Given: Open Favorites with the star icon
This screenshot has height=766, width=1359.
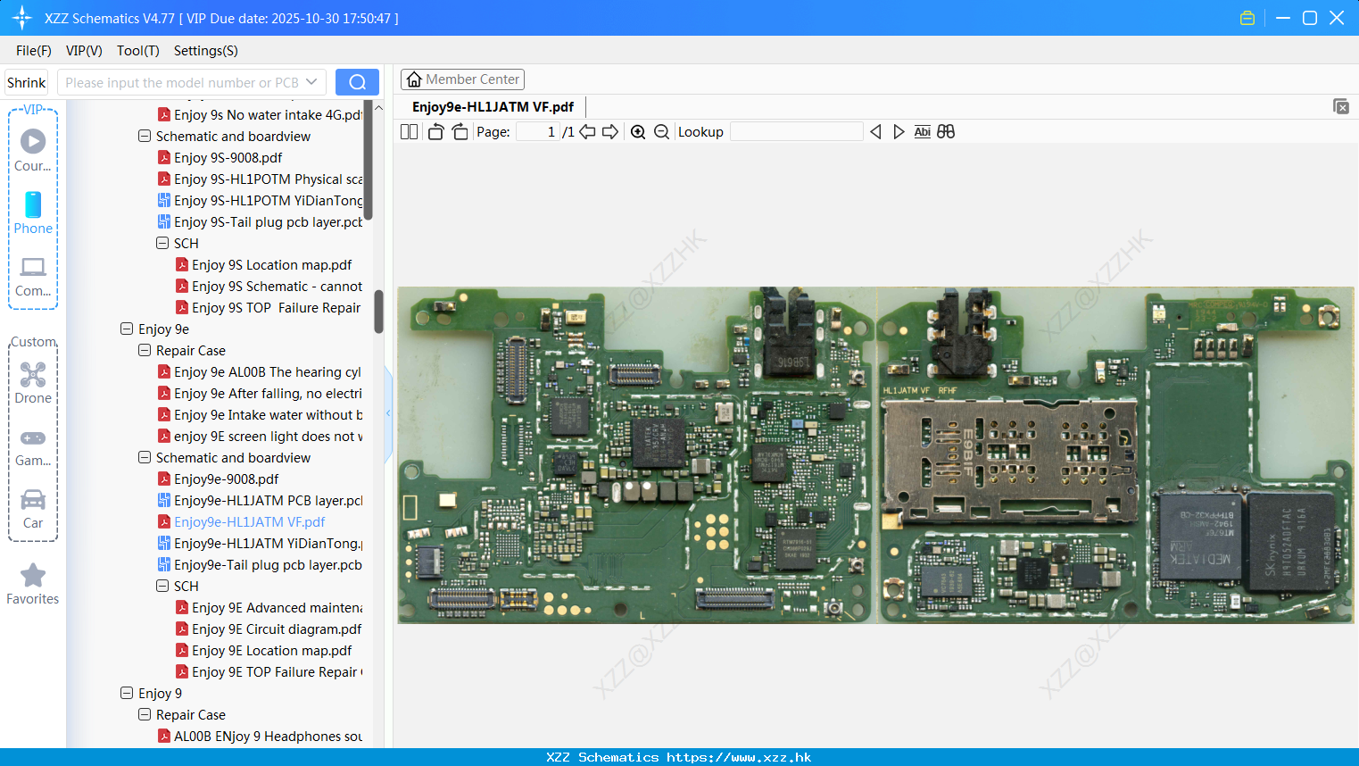Looking at the screenshot, I should [x=33, y=575].
